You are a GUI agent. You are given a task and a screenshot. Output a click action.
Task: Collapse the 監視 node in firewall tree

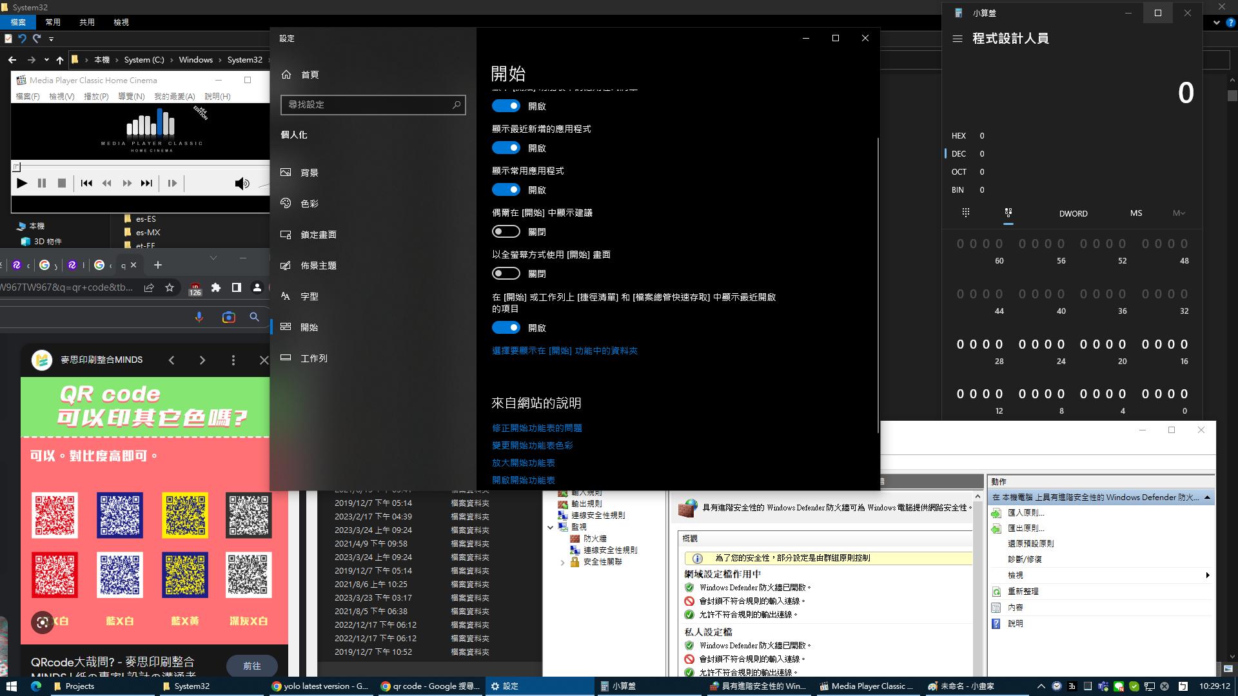pos(551,527)
